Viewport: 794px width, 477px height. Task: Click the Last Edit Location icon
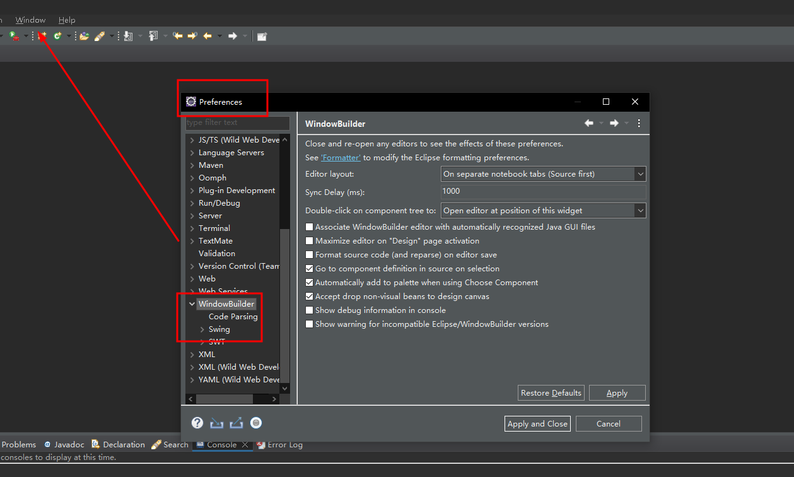pos(178,36)
